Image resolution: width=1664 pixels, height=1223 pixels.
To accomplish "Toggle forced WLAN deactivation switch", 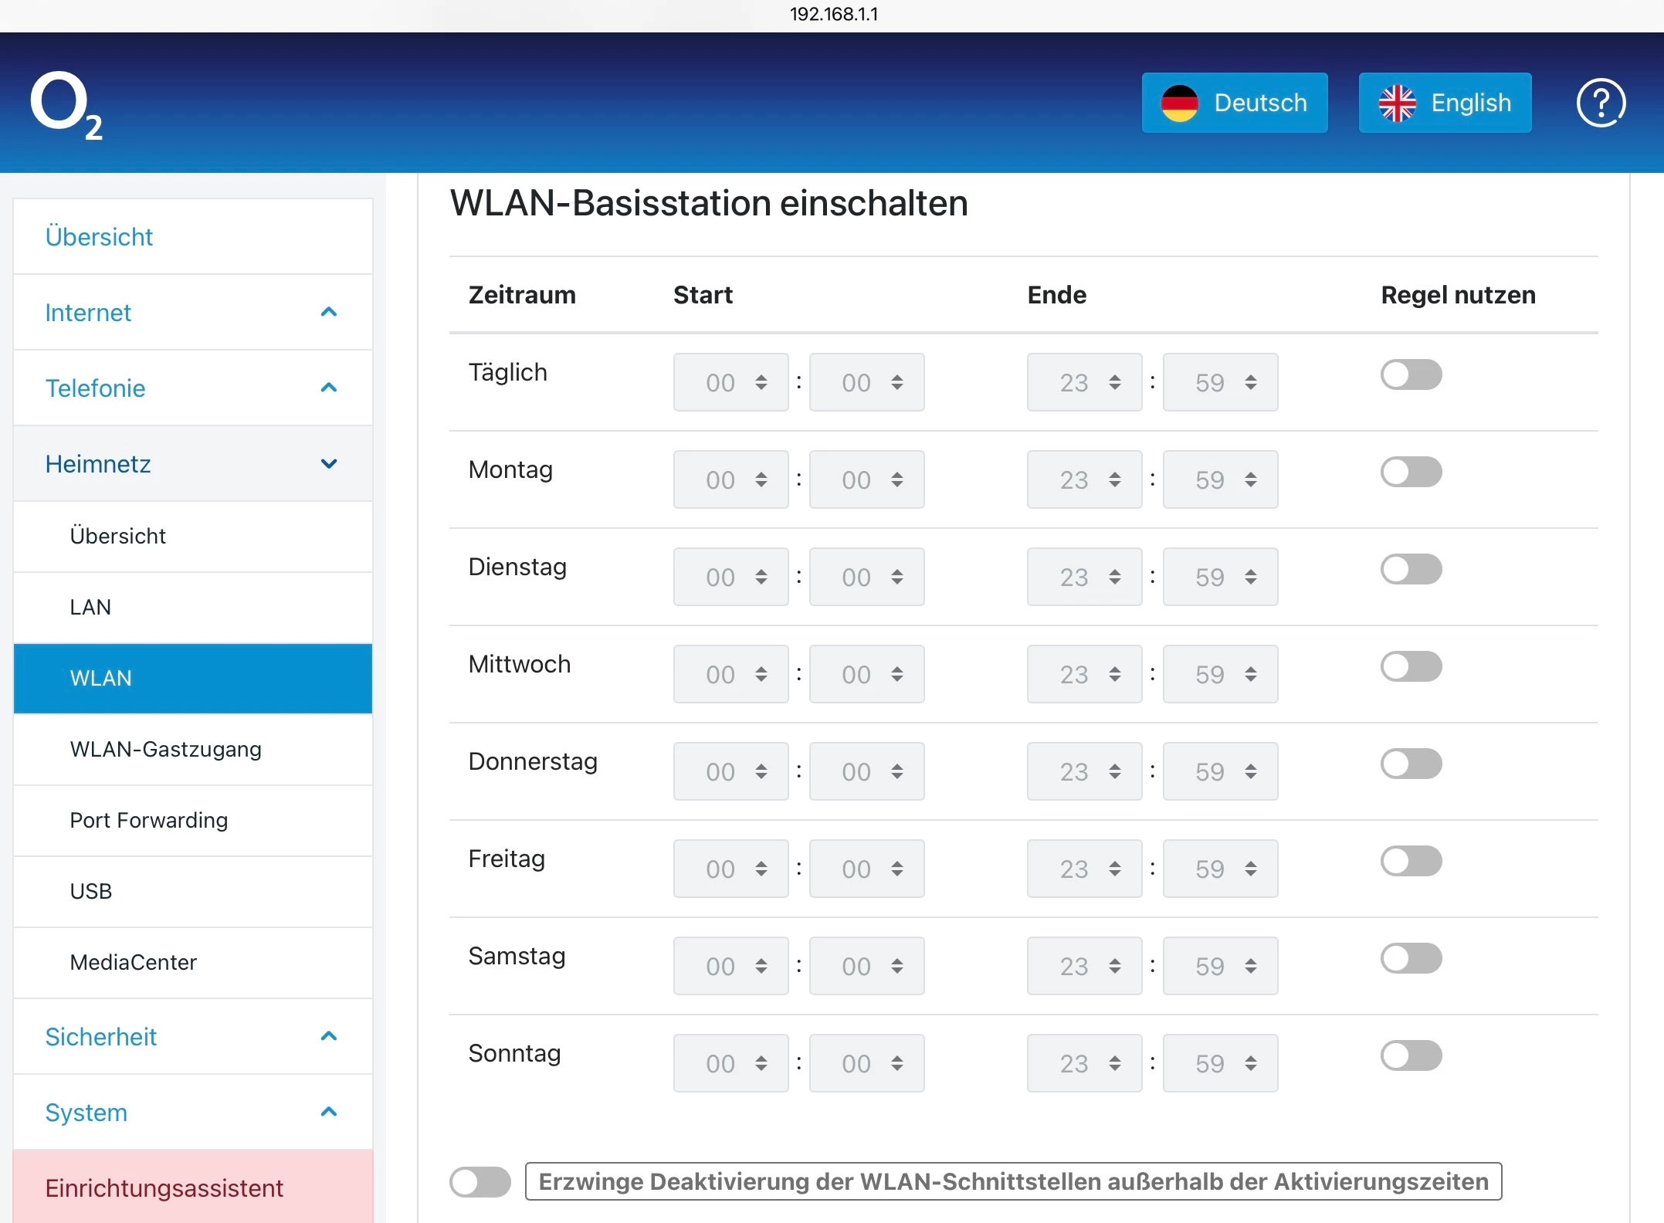I will pos(480,1182).
